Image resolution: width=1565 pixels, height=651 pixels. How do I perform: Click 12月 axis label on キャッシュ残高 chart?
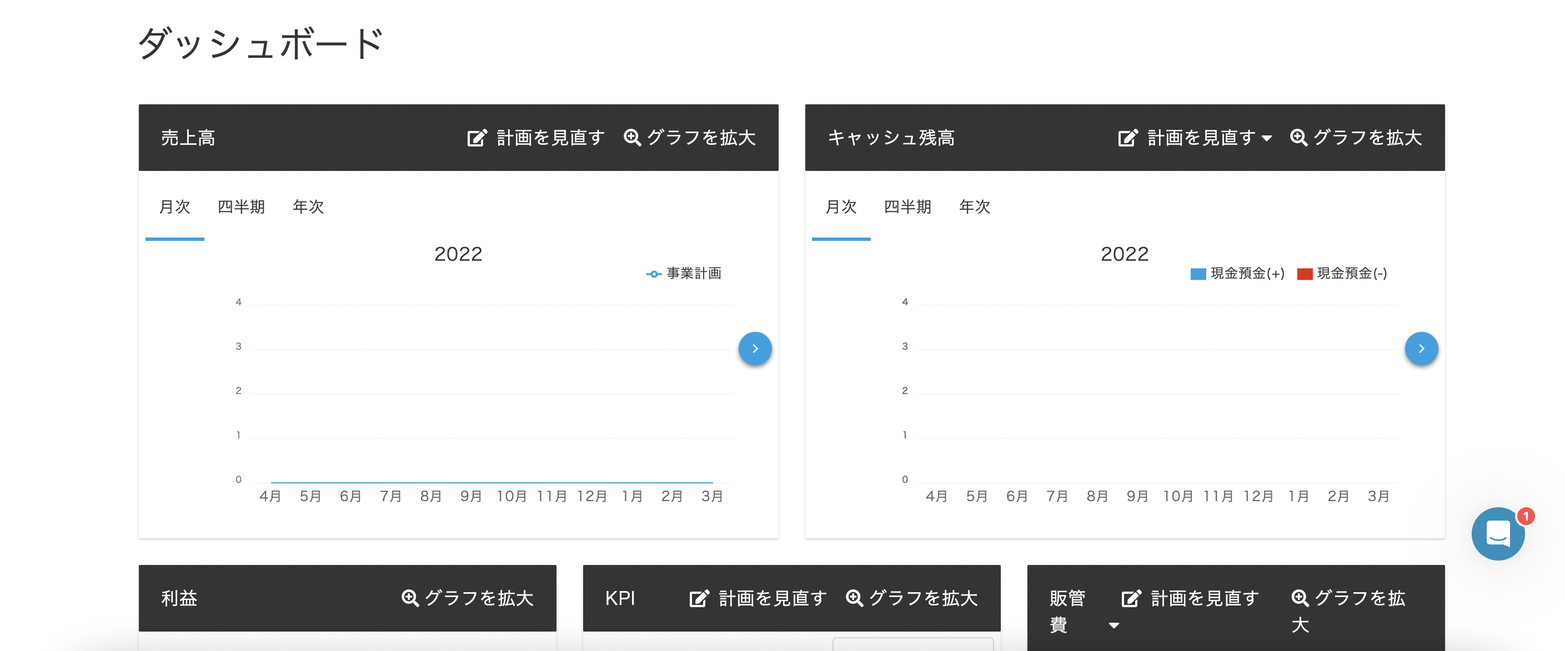(1258, 497)
